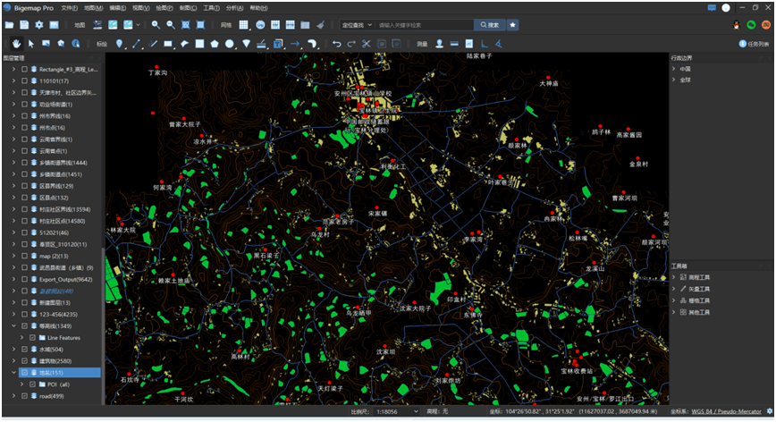The image size is (776, 422).
Task: Click the user avatar in the title bar
Action: pos(726,8)
